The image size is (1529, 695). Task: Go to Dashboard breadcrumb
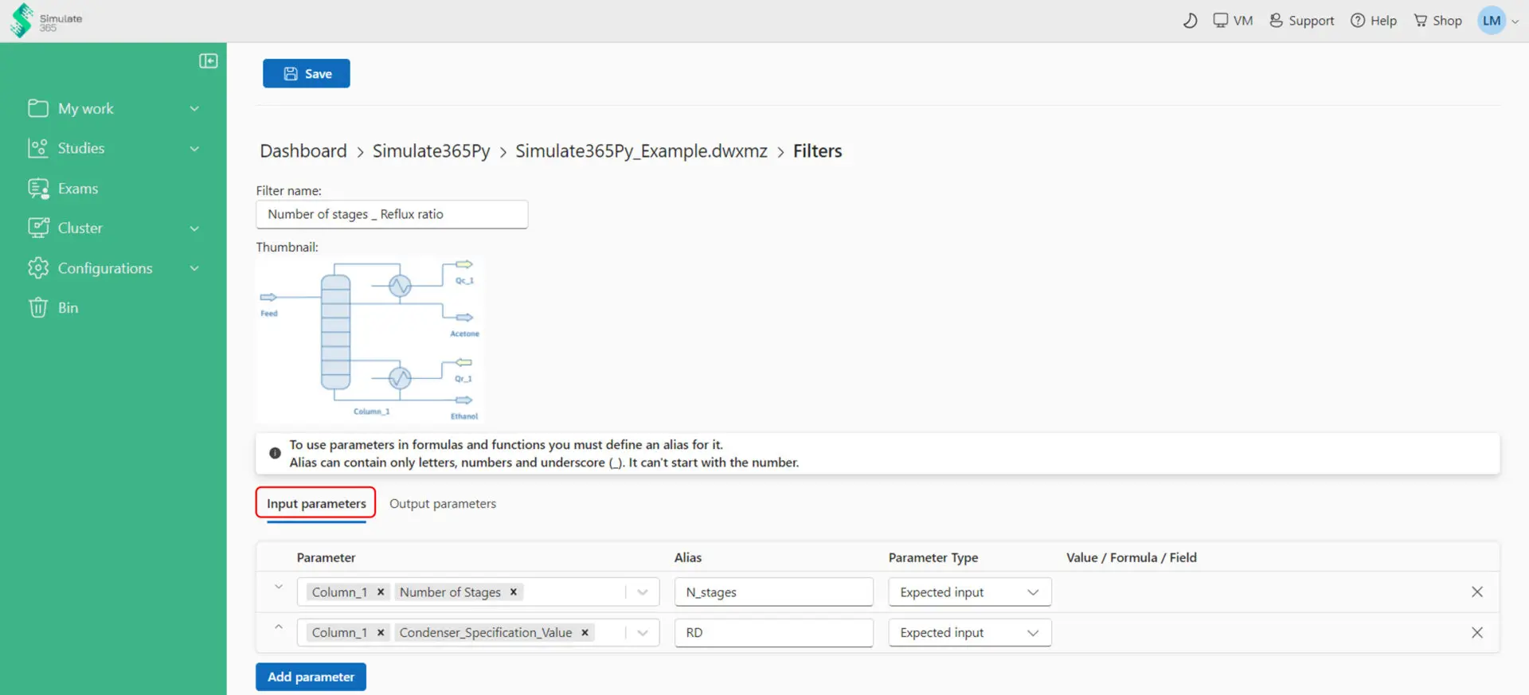click(x=303, y=151)
